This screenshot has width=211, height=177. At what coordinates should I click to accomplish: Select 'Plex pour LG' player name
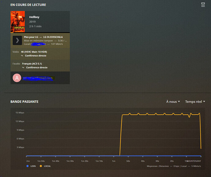pos(31,37)
